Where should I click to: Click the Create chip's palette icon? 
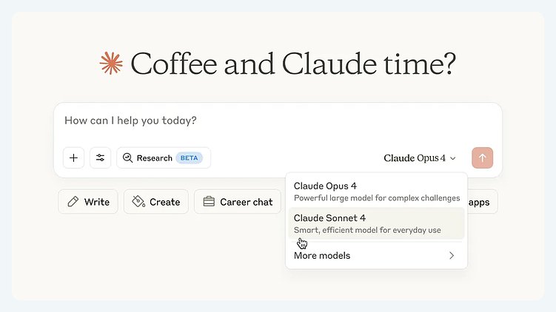138,202
